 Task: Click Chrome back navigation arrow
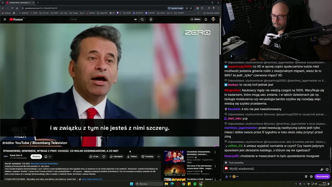coord(3,8)
